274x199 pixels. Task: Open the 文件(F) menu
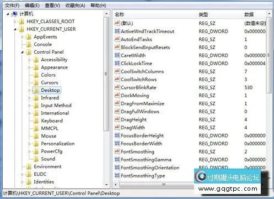click(12, 6)
